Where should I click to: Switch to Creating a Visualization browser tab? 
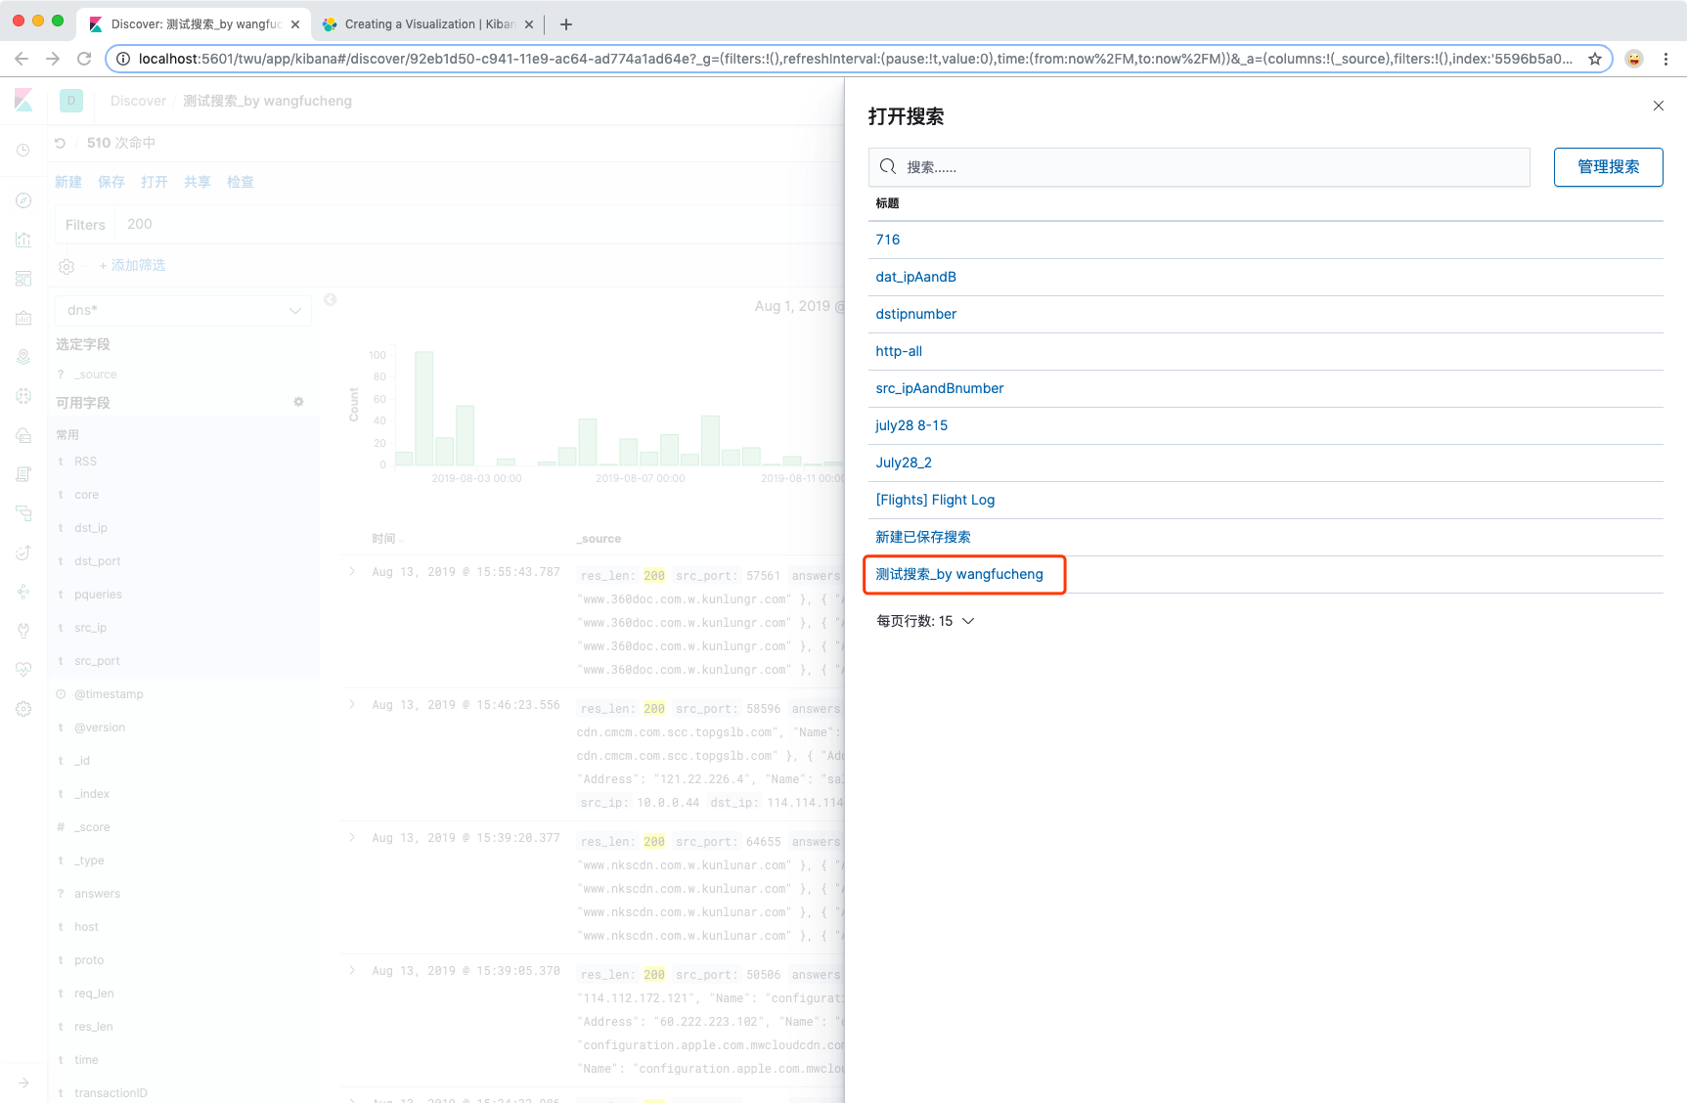[427, 24]
